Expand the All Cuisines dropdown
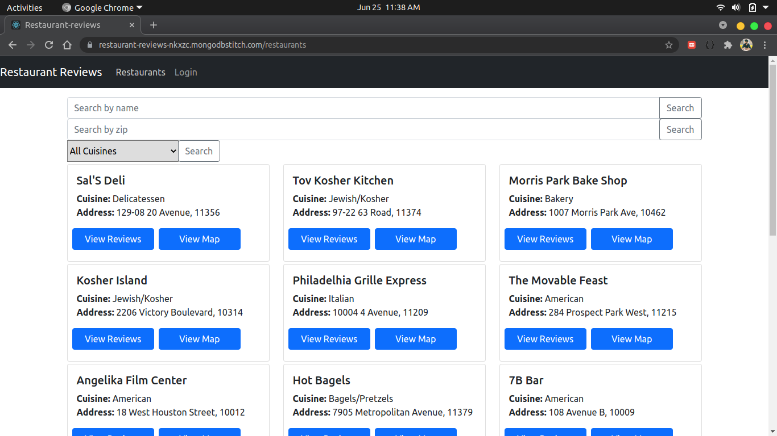Viewport: 777px width, 436px height. coord(123,151)
